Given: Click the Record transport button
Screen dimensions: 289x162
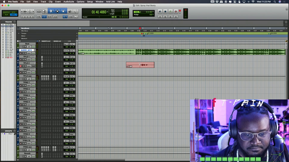Looking at the screenshot, I should tap(176, 11).
